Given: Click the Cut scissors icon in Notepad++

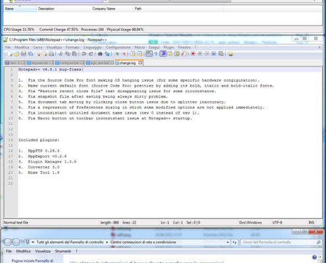Looking at the screenshot, I should [x=61, y=54].
